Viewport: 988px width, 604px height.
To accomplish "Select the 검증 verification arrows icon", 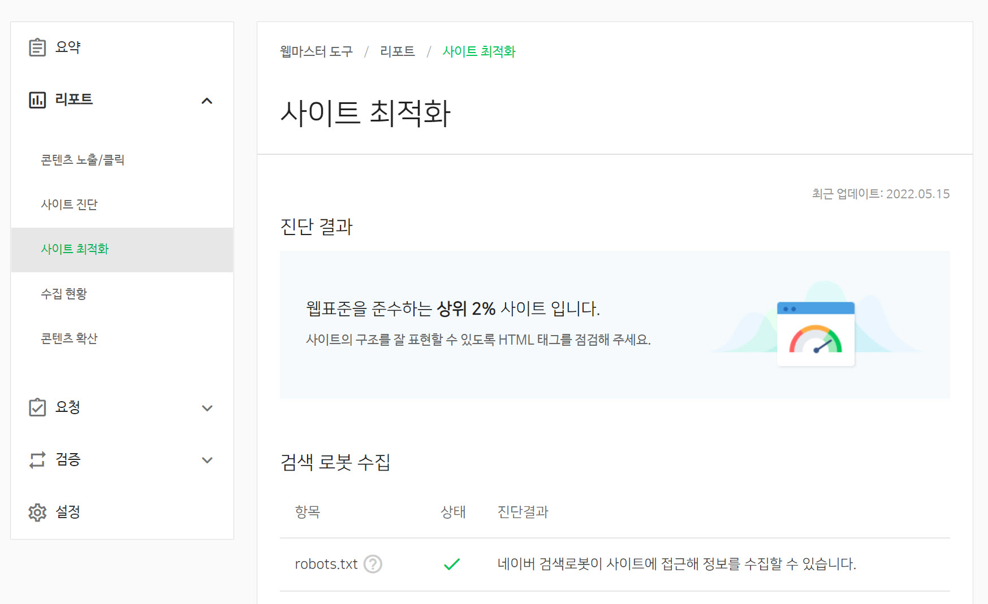I will 36,459.
